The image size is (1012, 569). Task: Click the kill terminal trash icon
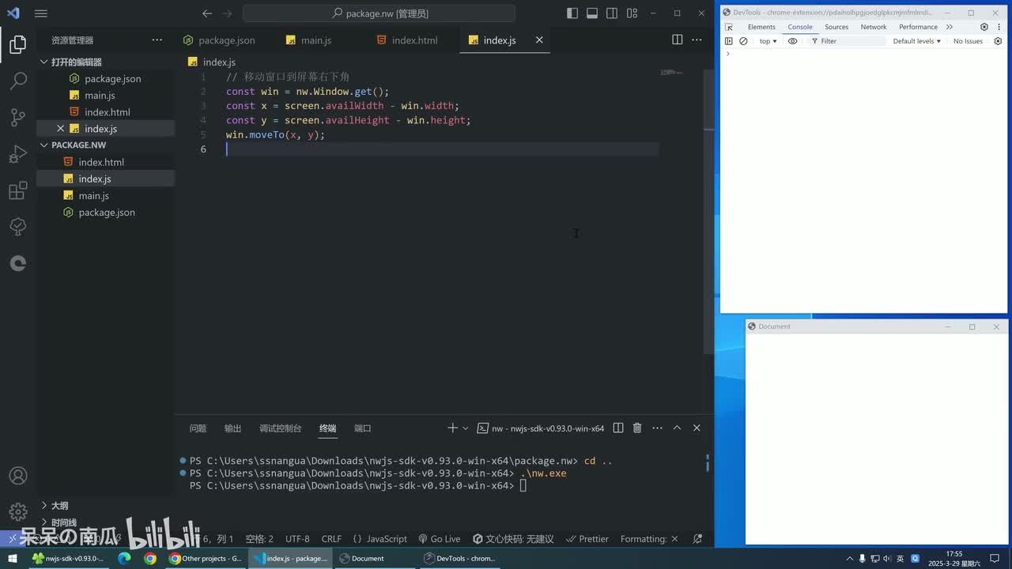637,428
